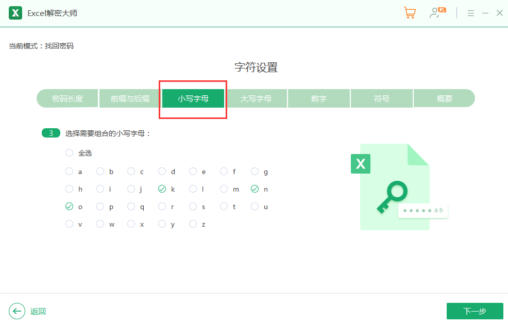Click the 选择需要组合的小写字母 instruction text

[108, 133]
